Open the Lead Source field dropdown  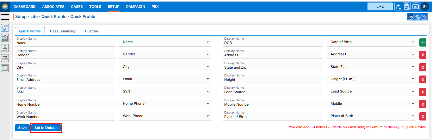pyautogui.click(x=413, y=92)
